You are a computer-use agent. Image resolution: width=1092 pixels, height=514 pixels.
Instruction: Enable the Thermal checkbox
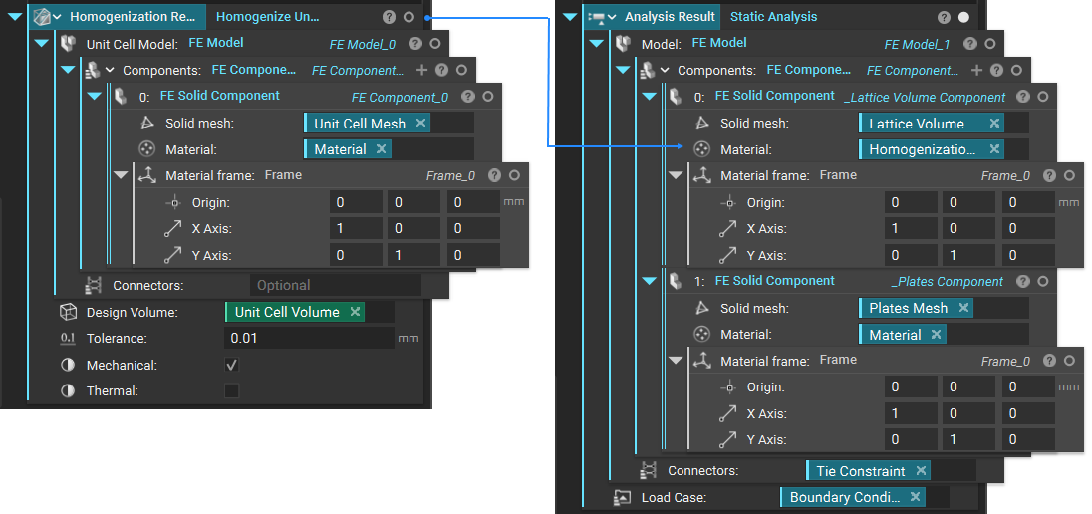tap(232, 390)
